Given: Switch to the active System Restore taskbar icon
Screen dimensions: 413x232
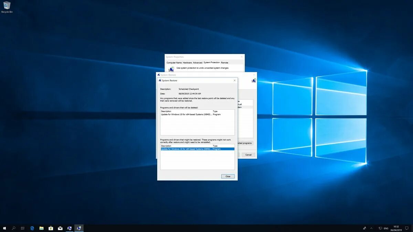Looking at the screenshot, I should click(79, 228).
